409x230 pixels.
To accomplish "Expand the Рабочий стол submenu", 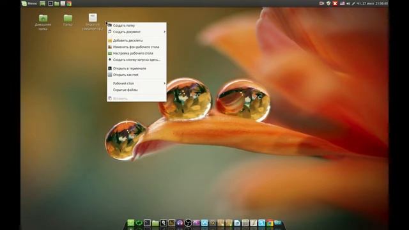I will [x=137, y=83].
